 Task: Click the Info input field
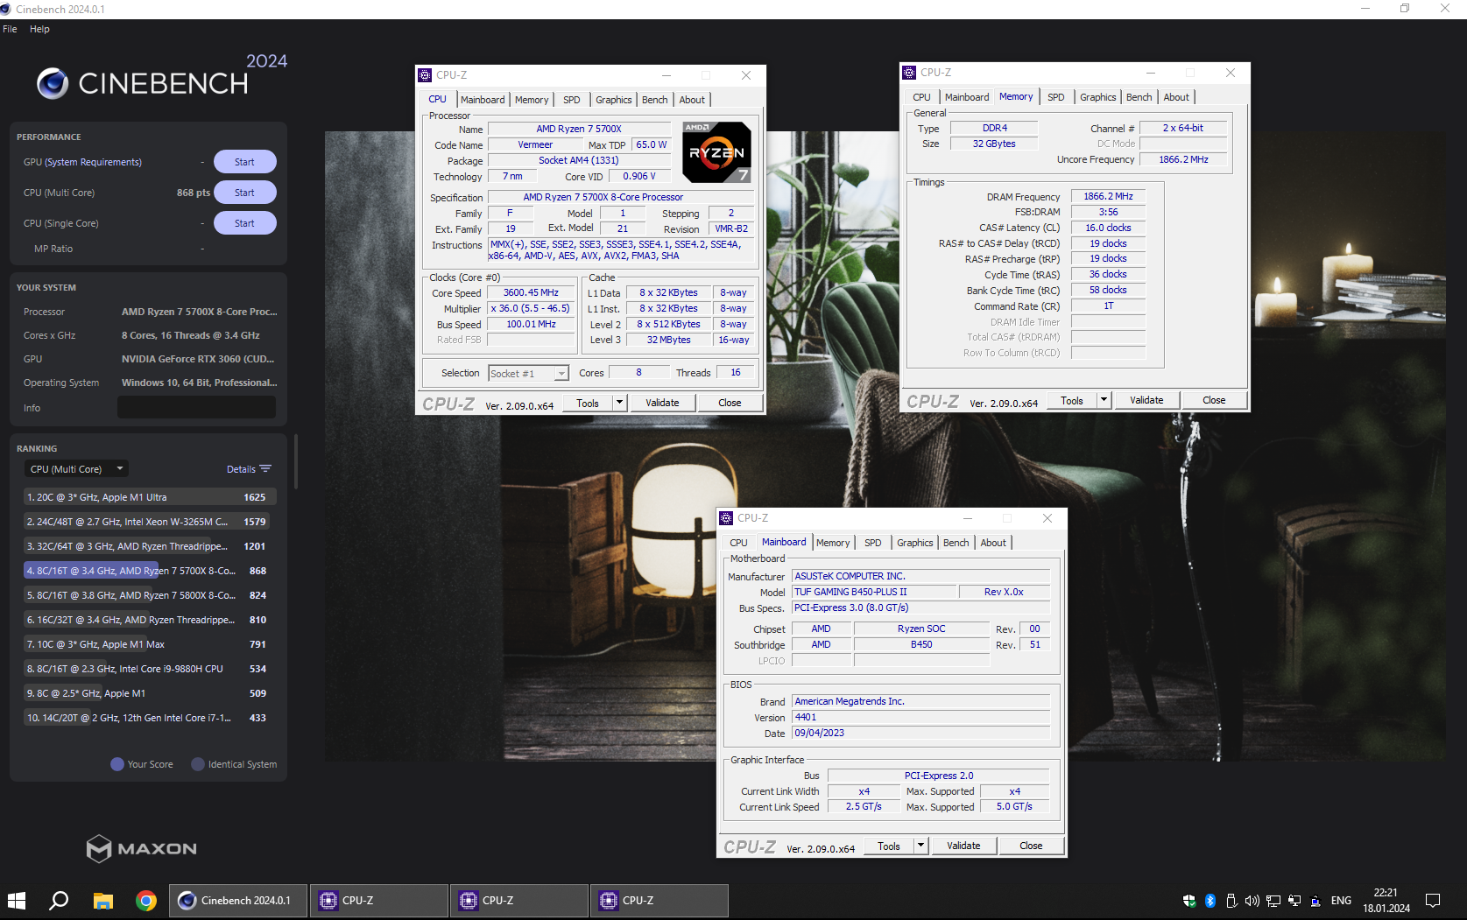click(197, 408)
